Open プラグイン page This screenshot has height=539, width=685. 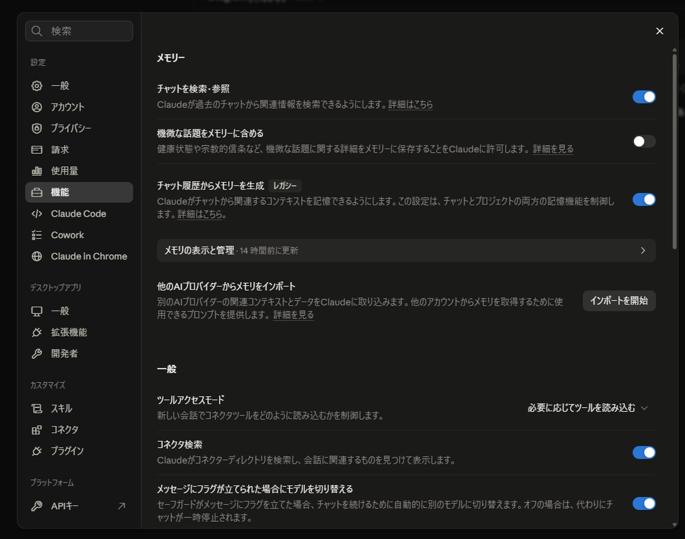[x=79, y=451]
